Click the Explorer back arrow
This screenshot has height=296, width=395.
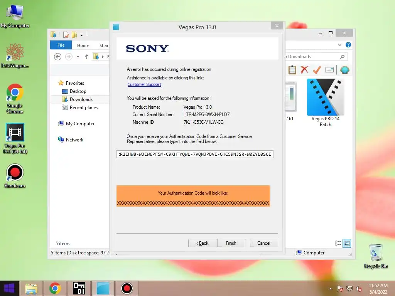point(58,57)
